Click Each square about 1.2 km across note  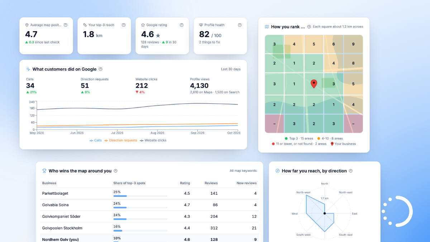coord(338,27)
